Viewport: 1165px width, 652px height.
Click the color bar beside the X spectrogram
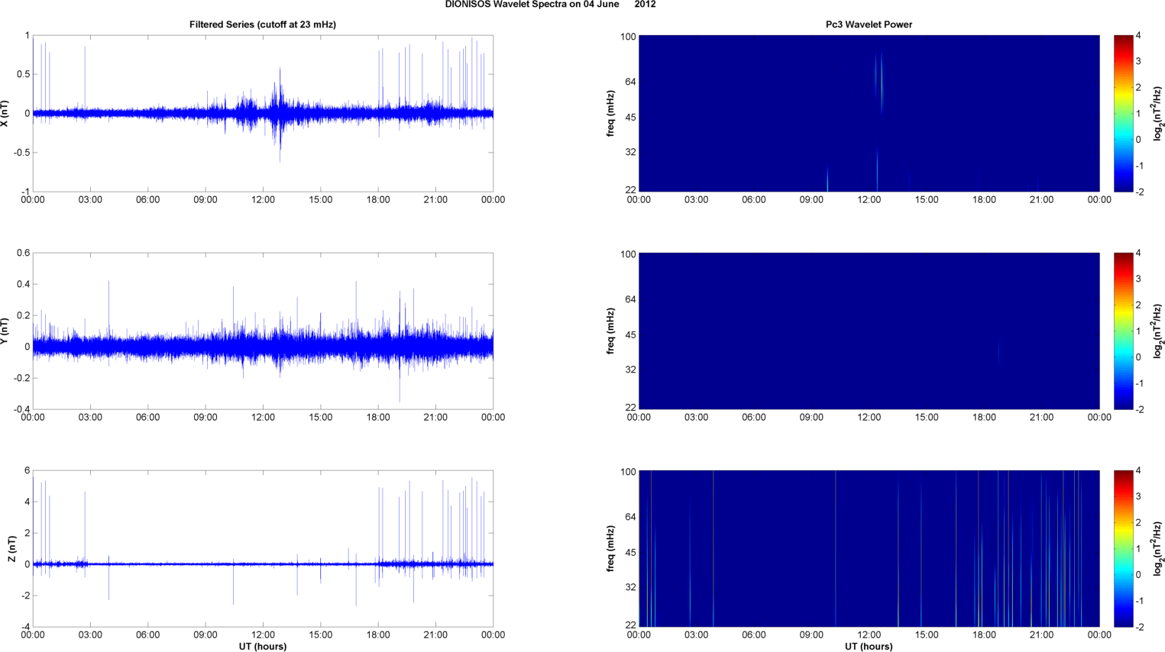1123,113
